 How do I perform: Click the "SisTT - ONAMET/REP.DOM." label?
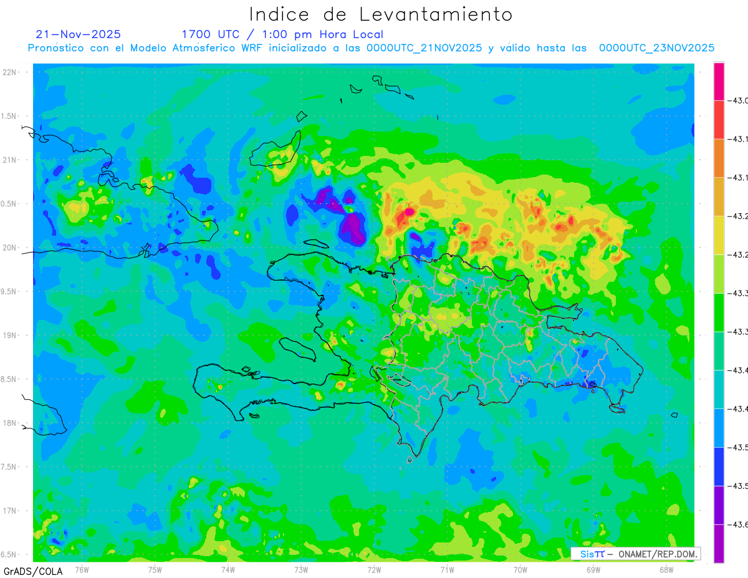click(x=636, y=554)
